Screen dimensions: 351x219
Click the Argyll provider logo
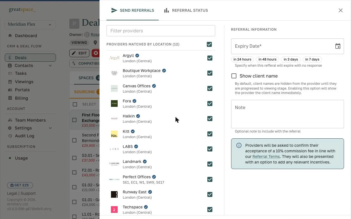(x=114, y=58)
